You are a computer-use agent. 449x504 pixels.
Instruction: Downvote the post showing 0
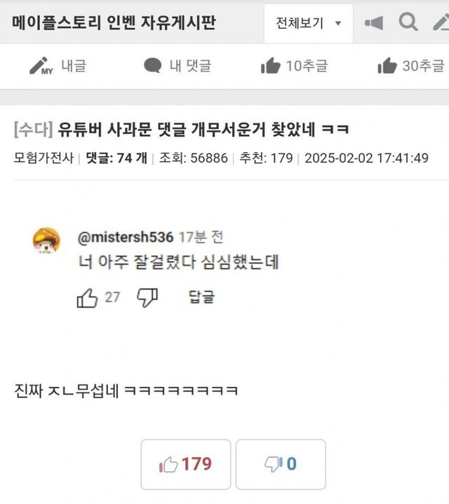(x=281, y=465)
